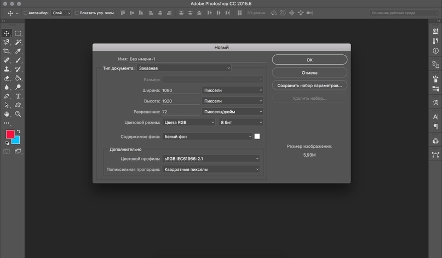Reset to default black and white colors
Viewport: 442px width, 258px height.
tap(7, 143)
